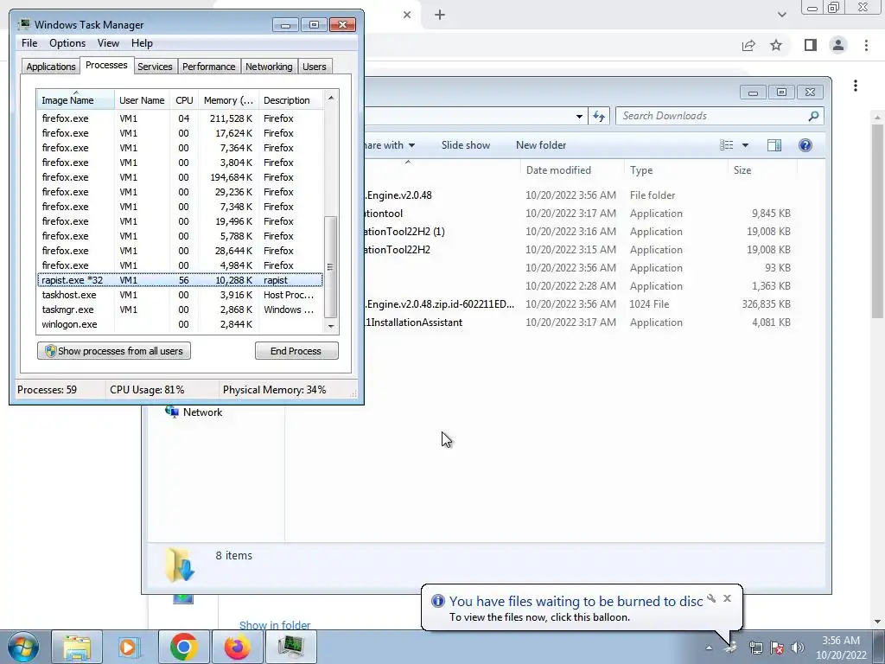Create a New folder in Explorer
This screenshot has width=885, height=664.
pos(541,145)
